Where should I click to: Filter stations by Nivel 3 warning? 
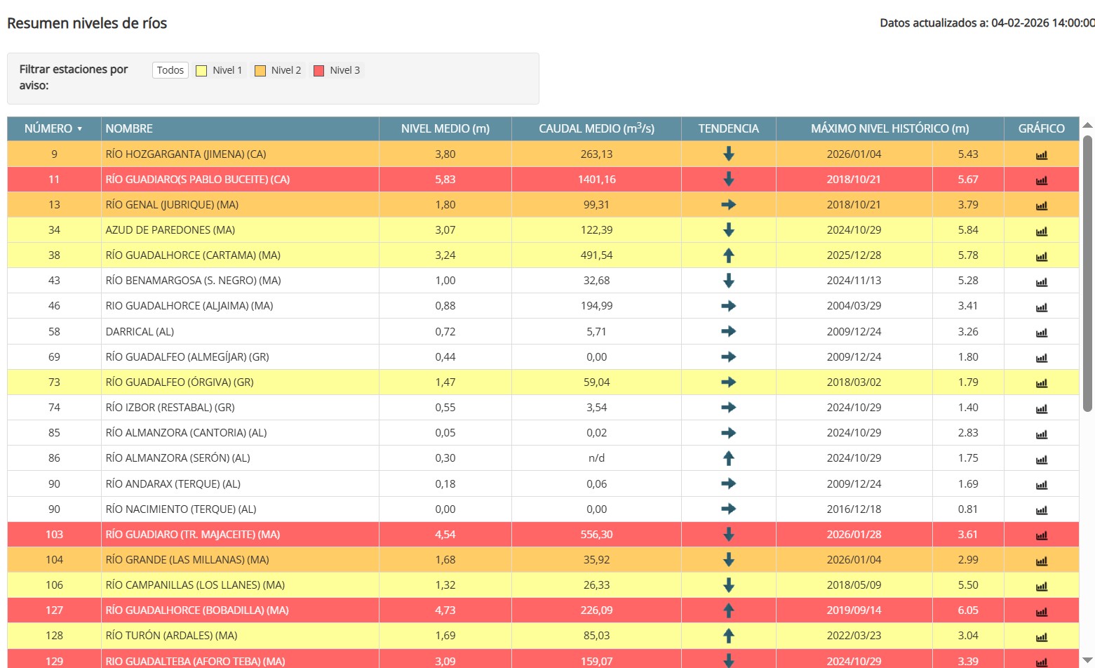(337, 70)
